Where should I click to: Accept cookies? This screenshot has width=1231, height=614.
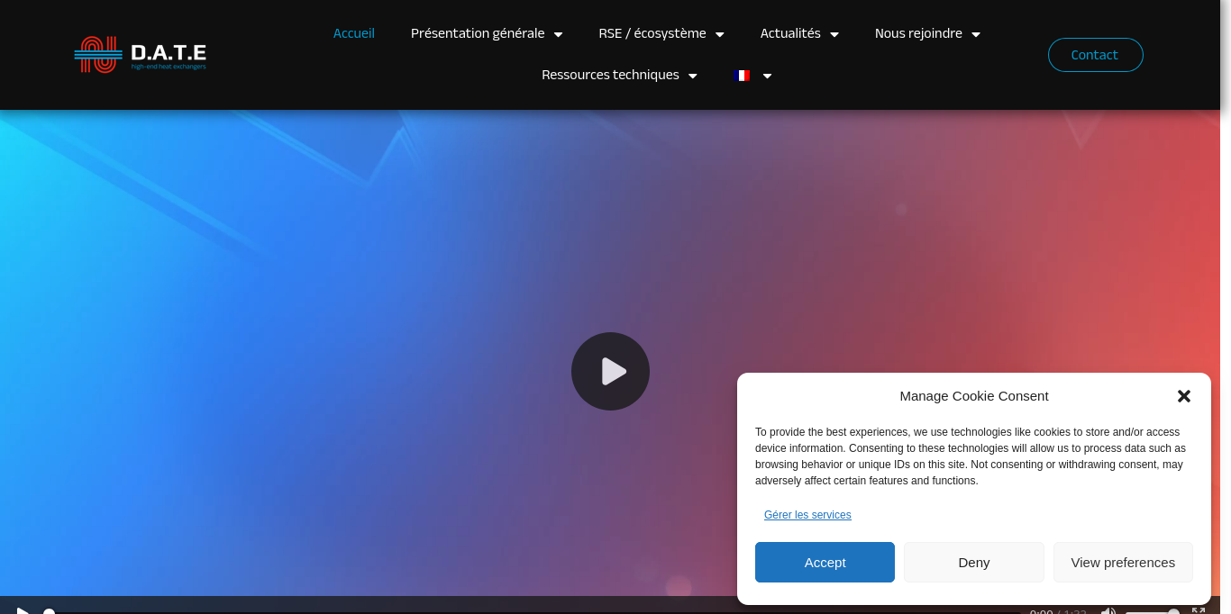825,562
